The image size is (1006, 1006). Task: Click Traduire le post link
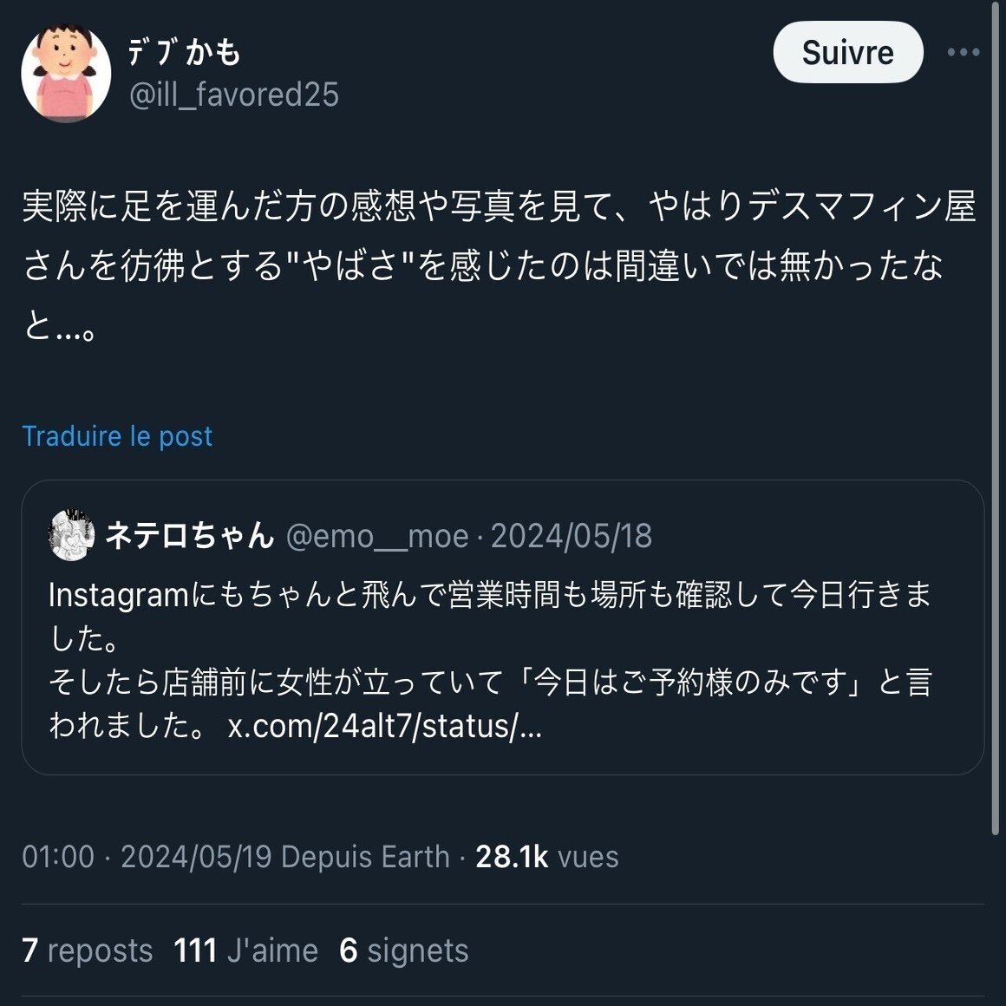coord(117,436)
